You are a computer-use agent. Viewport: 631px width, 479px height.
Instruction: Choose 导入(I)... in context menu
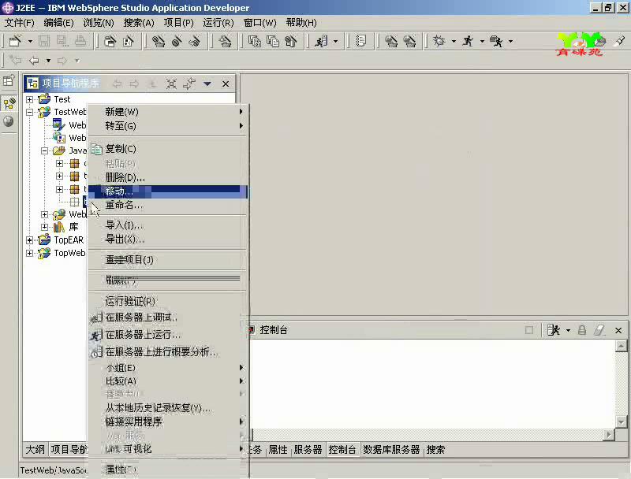coord(168,225)
